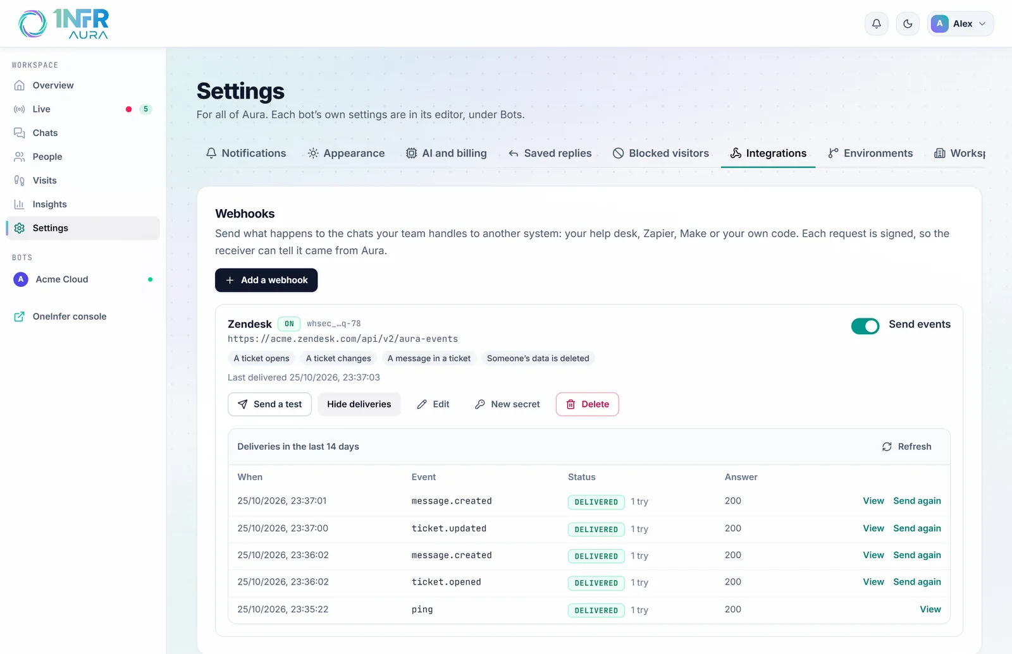Click Add a webhook
Screen dimensions: 1012x654
266,280
